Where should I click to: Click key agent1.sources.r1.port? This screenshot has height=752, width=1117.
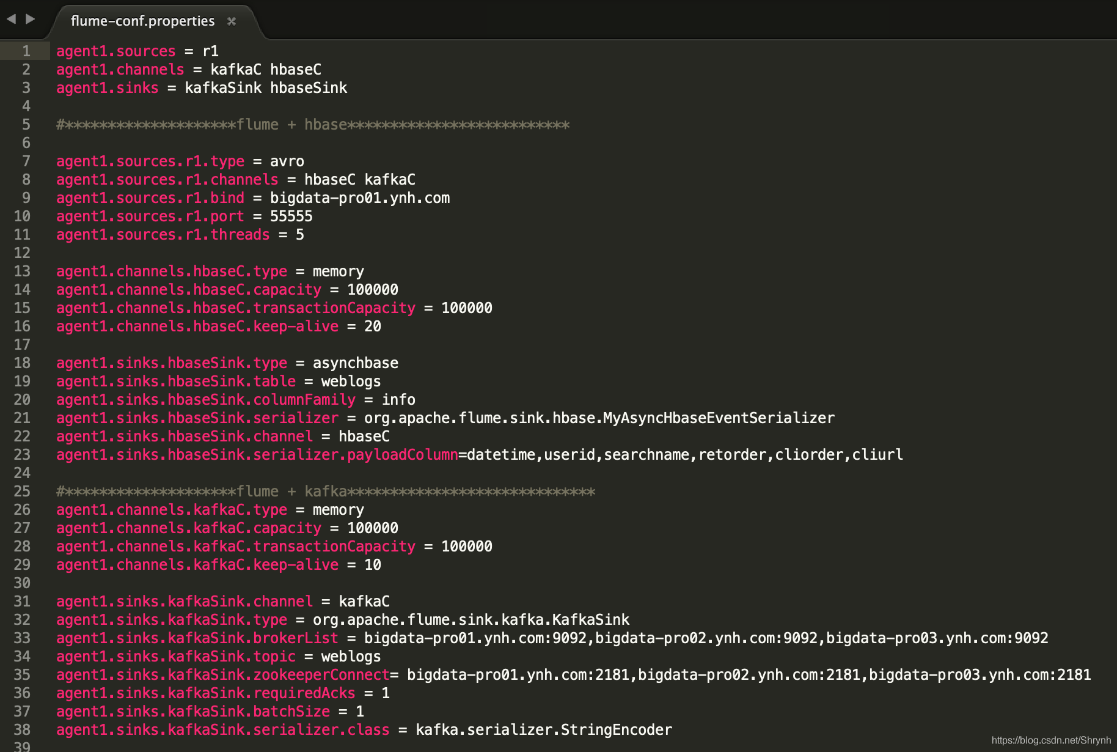point(150,216)
